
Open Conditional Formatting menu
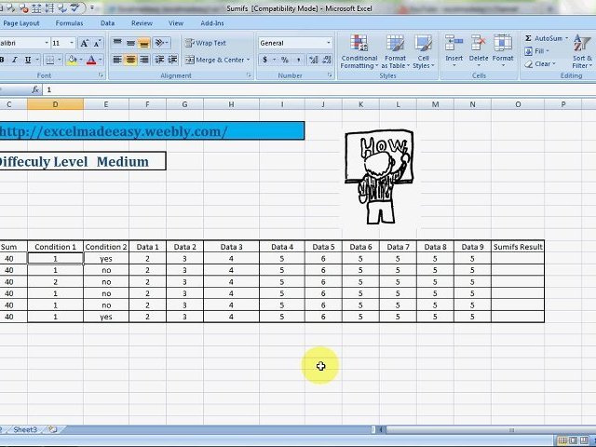tap(359, 52)
